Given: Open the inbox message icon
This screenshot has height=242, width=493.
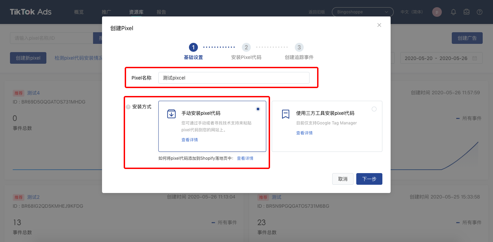Looking at the screenshot, I should click(x=467, y=12).
